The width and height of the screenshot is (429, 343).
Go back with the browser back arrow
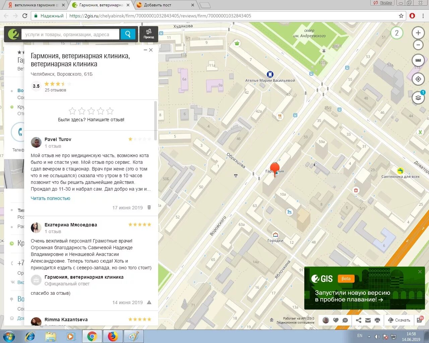point(6,16)
